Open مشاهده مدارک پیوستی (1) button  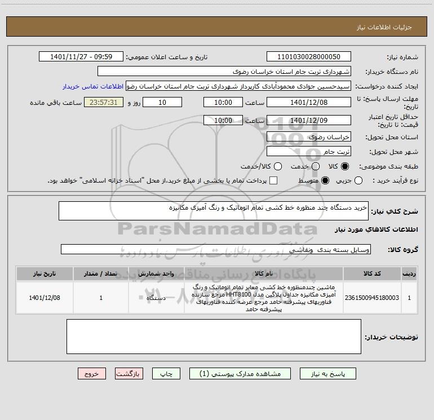tap(240, 374)
